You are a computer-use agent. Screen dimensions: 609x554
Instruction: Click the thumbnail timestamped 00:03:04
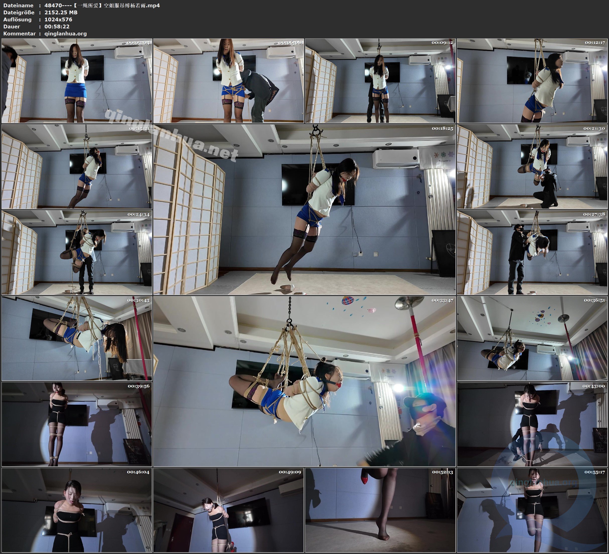click(x=77, y=80)
